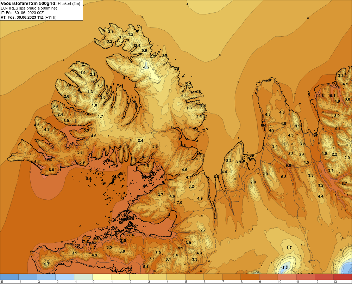Click the '7.5' temperature value

(123, 241)
